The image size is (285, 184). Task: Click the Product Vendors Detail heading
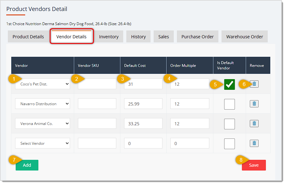tap(37, 9)
